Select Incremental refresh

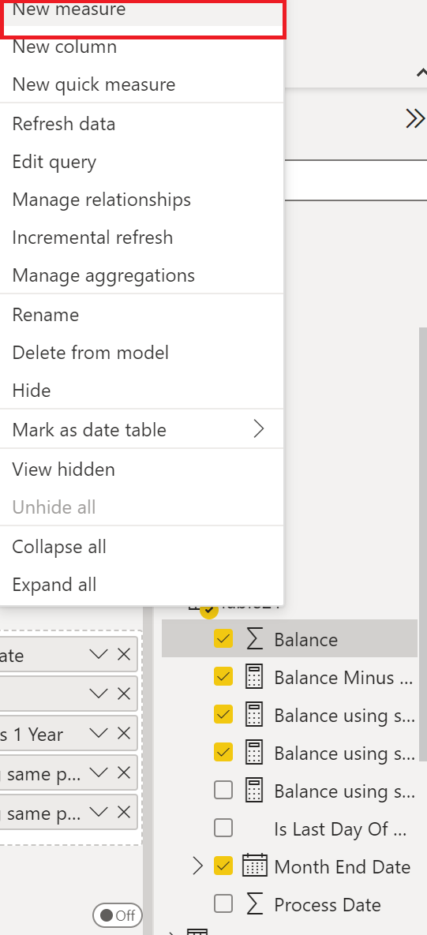[x=142, y=237]
